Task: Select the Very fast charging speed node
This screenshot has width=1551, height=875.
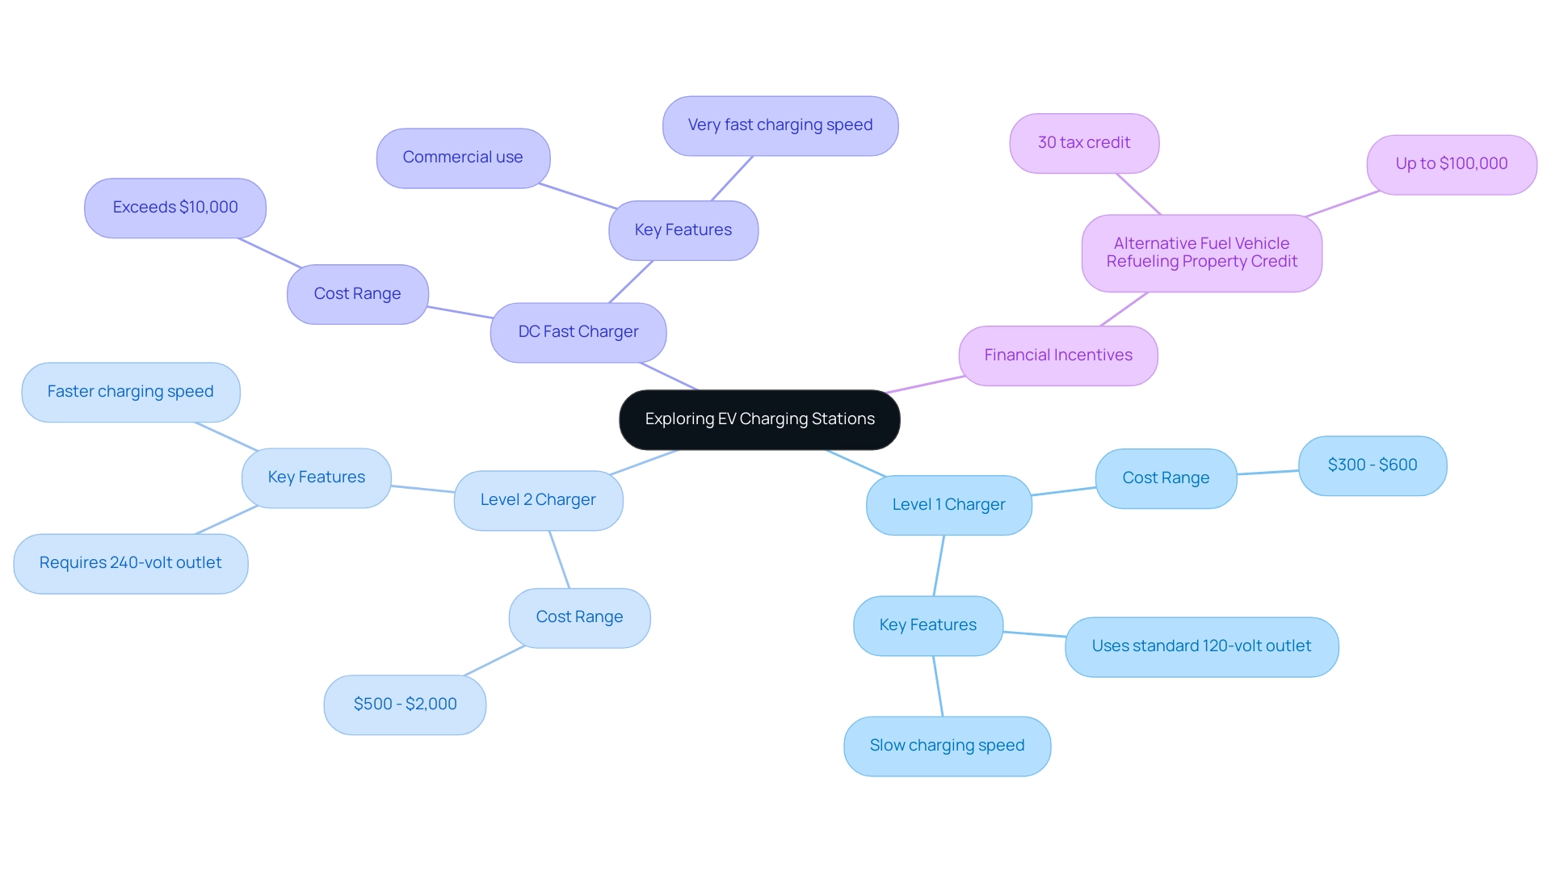Action: click(x=783, y=126)
